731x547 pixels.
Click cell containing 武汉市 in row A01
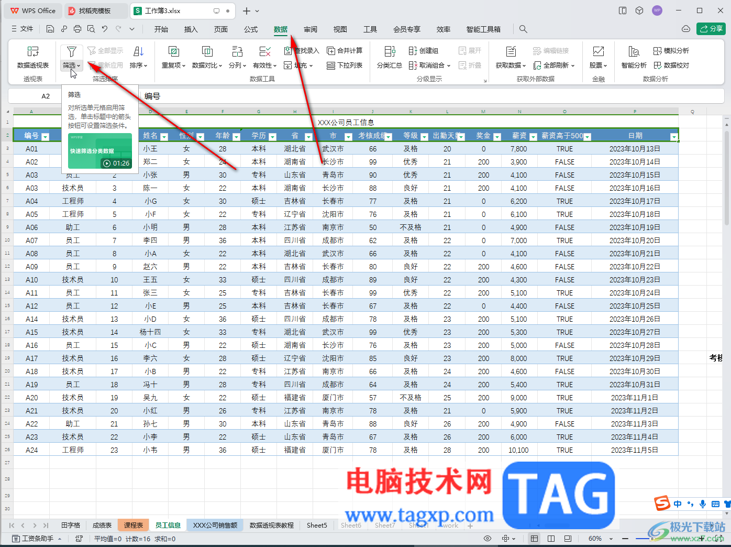tap(333, 149)
